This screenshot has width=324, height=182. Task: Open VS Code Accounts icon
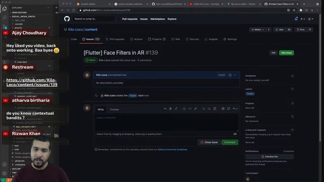coord(5,164)
